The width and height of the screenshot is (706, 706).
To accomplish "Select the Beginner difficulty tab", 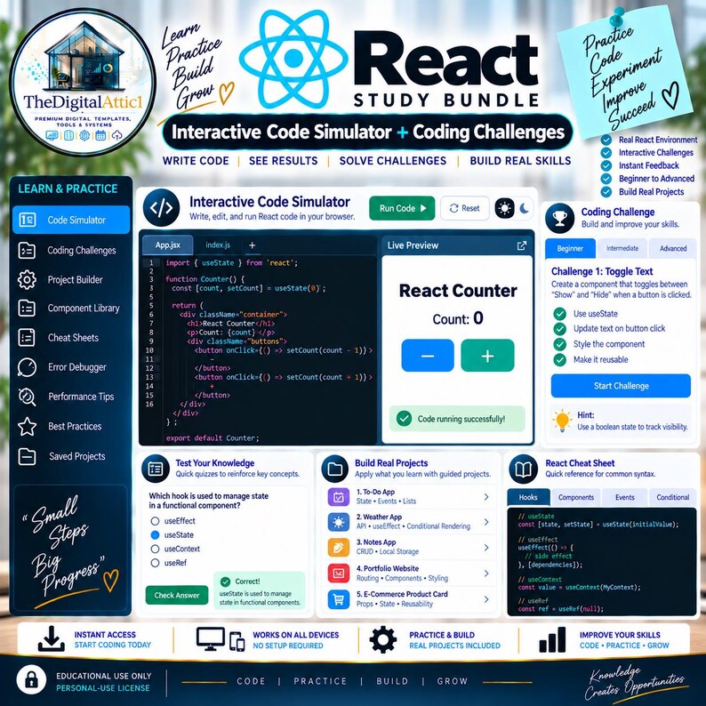I will pyautogui.click(x=570, y=249).
